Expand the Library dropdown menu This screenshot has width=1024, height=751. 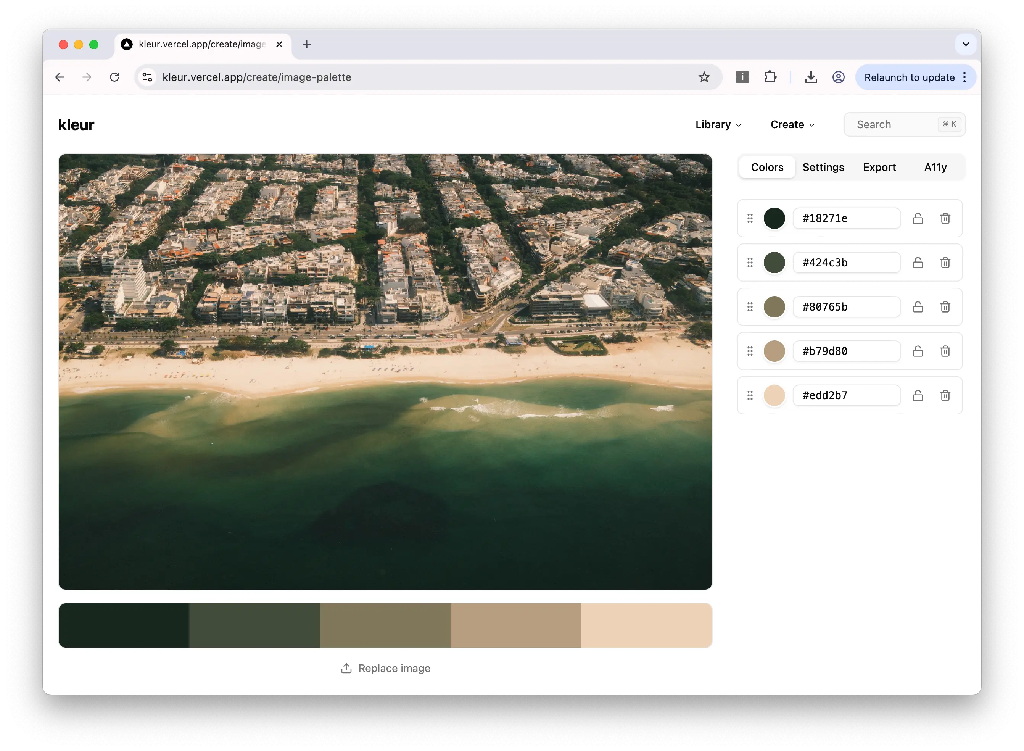[718, 124]
